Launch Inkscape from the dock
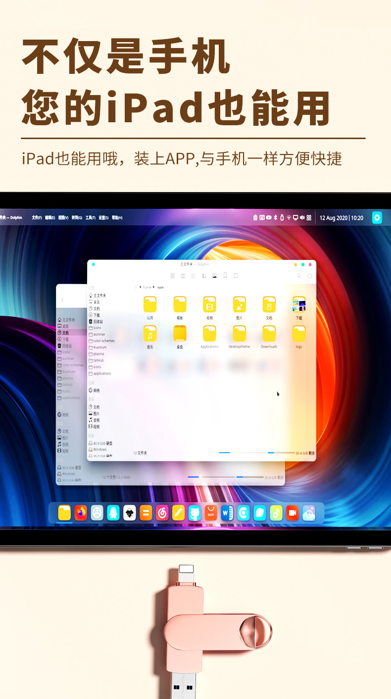 coord(130,513)
